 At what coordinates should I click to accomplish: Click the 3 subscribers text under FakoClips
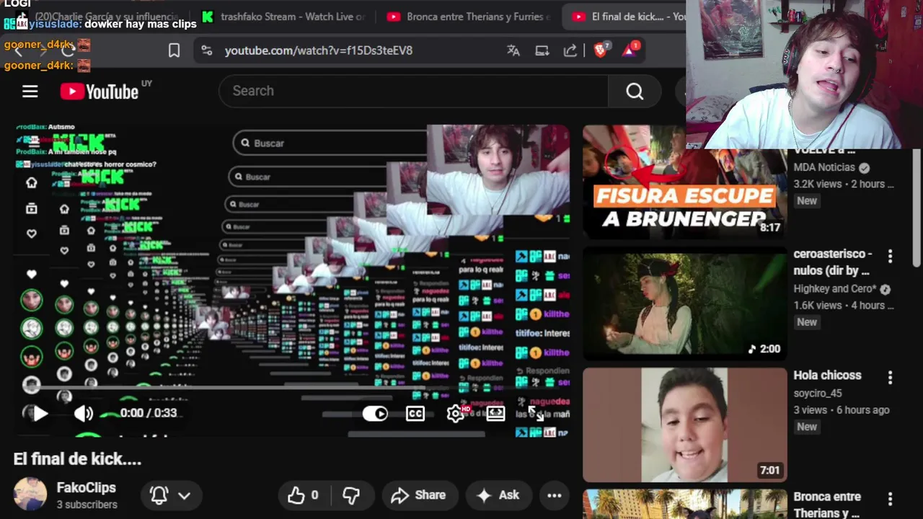[87, 505]
